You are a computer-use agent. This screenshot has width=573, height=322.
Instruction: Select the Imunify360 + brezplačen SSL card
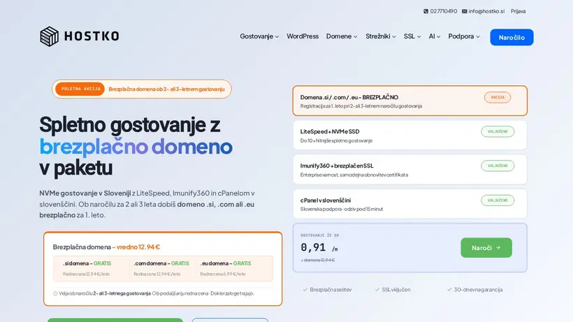pyautogui.click(x=409, y=170)
